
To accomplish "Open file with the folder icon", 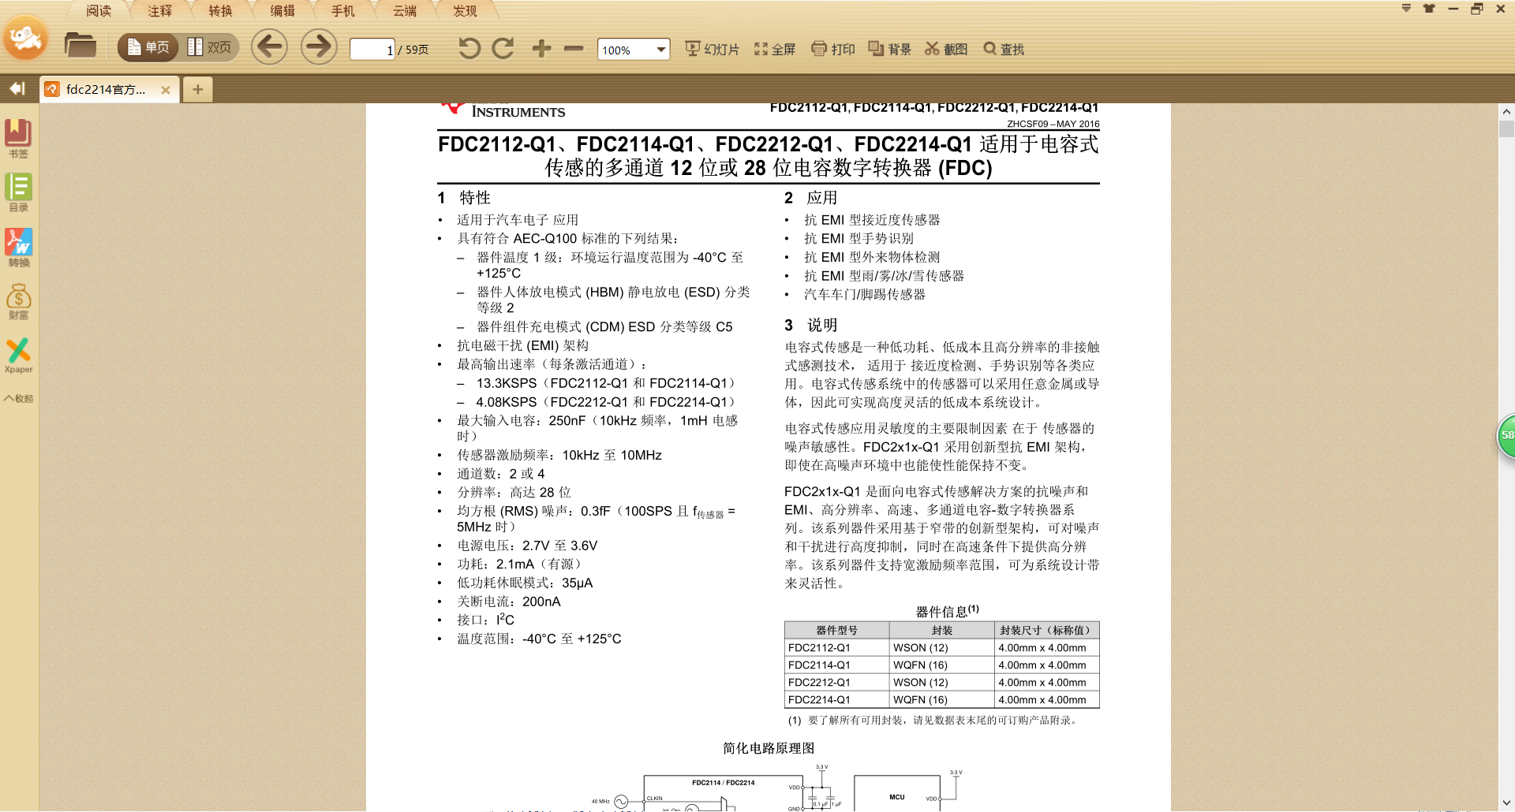I will (80, 47).
